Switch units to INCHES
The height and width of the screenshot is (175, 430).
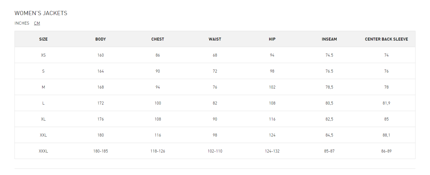click(x=22, y=23)
